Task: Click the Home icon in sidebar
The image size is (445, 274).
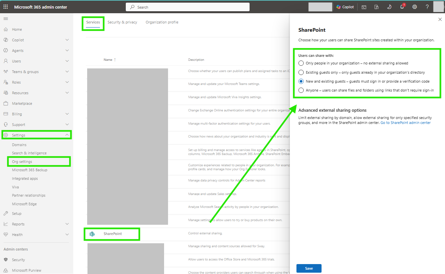Action: [x=6, y=29]
